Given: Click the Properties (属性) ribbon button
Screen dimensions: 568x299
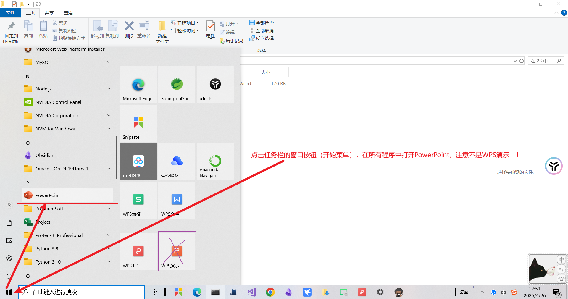Looking at the screenshot, I should coord(210,30).
